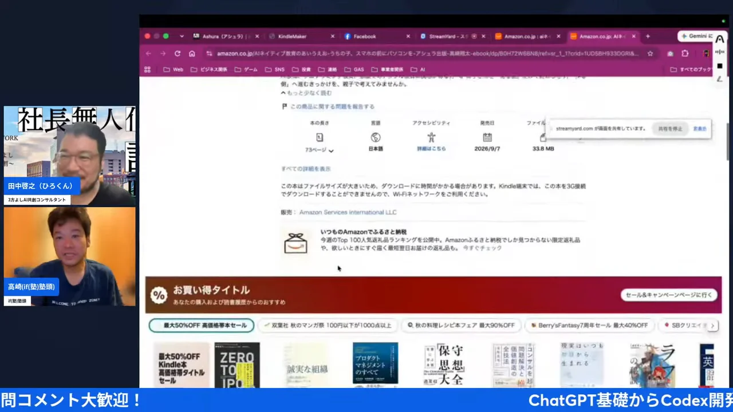The height and width of the screenshot is (412, 733).
Task: Select 秋の料理レシピ本フェア chip
Action: point(461,325)
